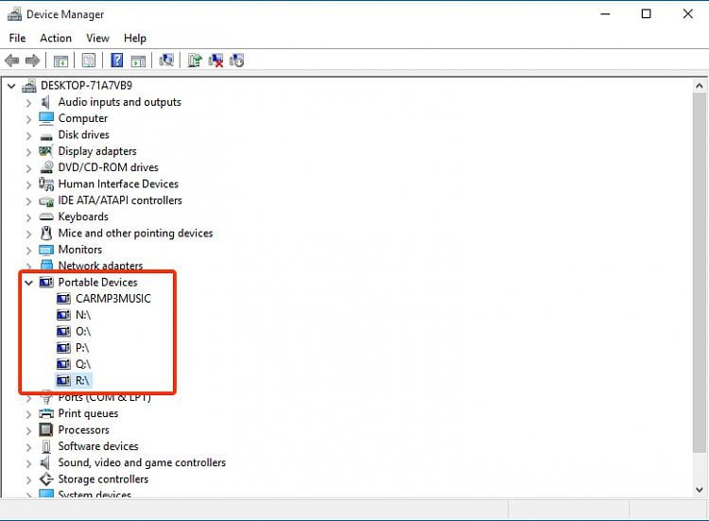Open the File menu
Viewport: 709px width, 521px height.
click(x=17, y=38)
